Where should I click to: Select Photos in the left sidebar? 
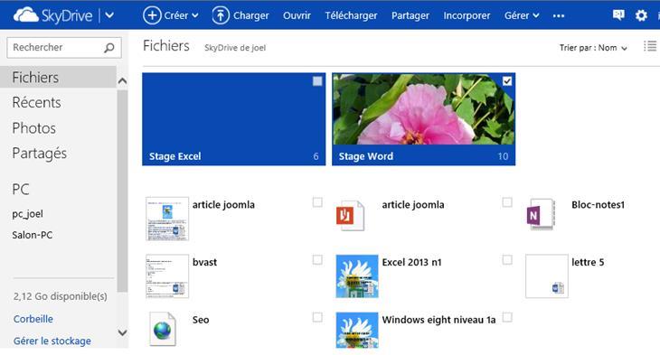pyautogui.click(x=33, y=128)
